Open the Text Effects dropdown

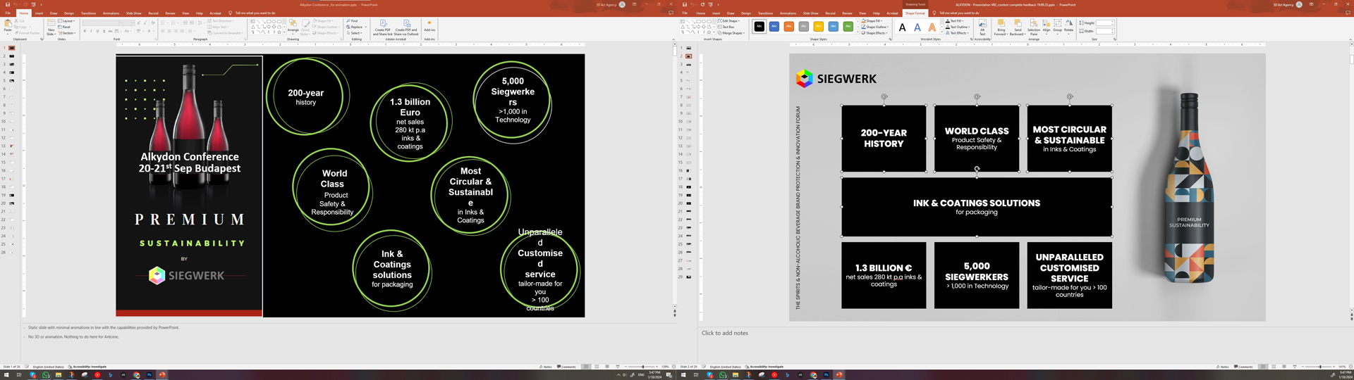coord(957,33)
